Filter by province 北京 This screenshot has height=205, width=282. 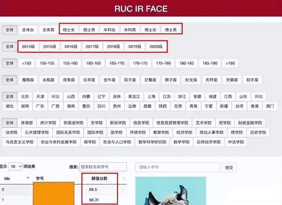coord(25,97)
